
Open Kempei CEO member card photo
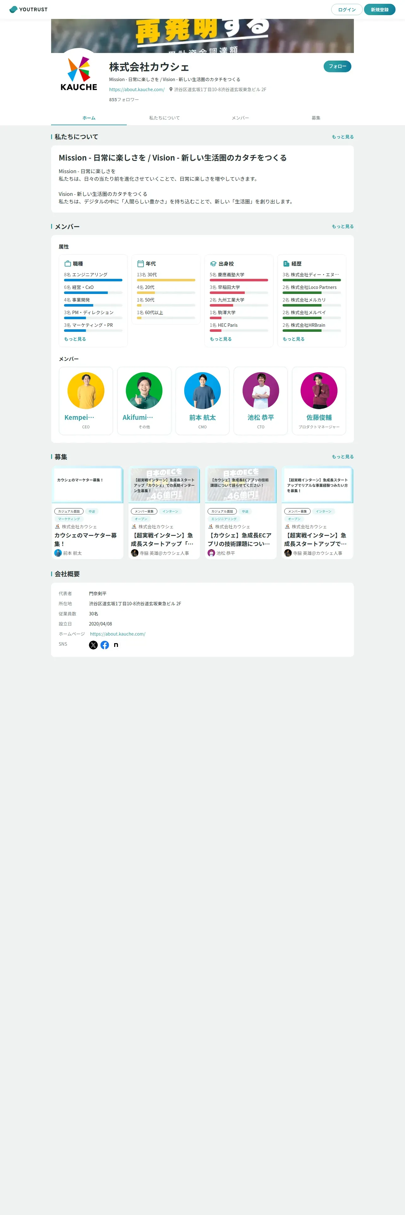[86, 390]
